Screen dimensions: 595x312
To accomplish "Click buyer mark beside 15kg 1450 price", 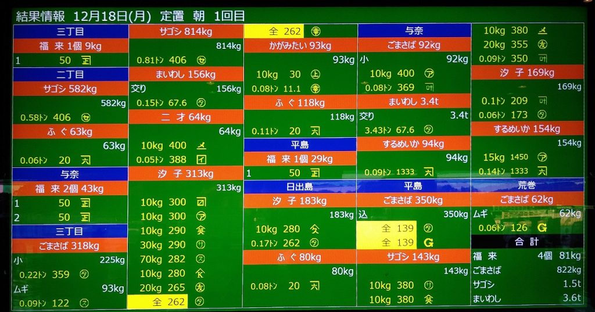I will [x=542, y=157].
